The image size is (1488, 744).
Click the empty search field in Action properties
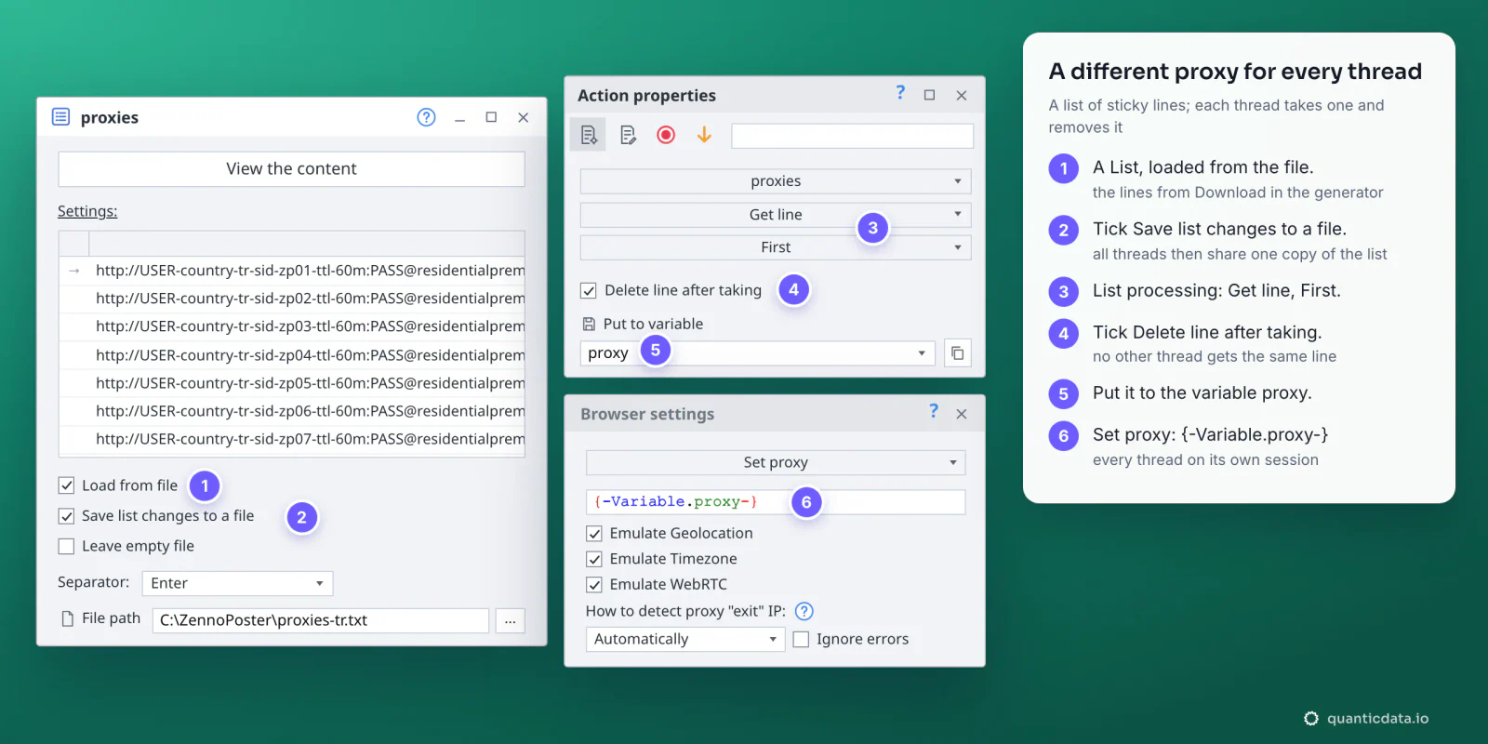[853, 136]
